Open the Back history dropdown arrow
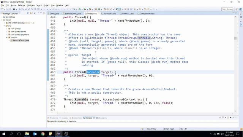Viewport: 243px width, 137px height. tap(151, 9)
